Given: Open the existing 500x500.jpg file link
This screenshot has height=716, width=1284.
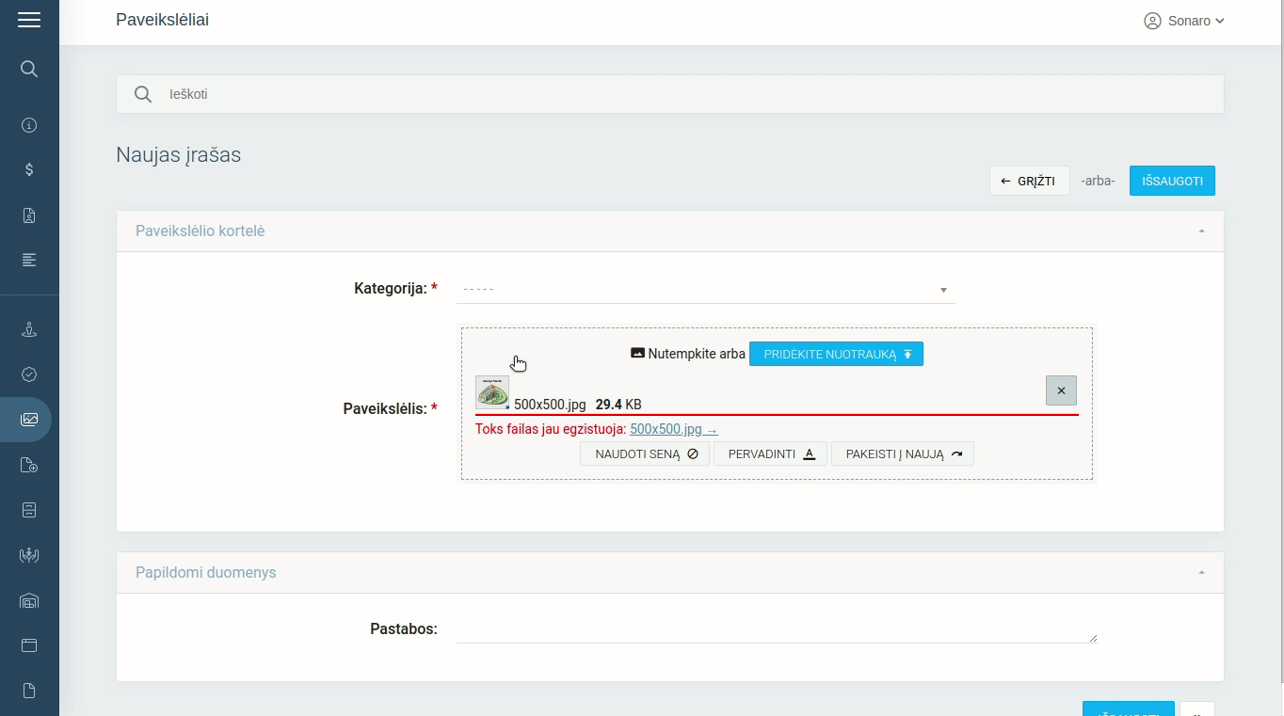Looking at the screenshot, I should pyautogui.click(x=673, y=429).
